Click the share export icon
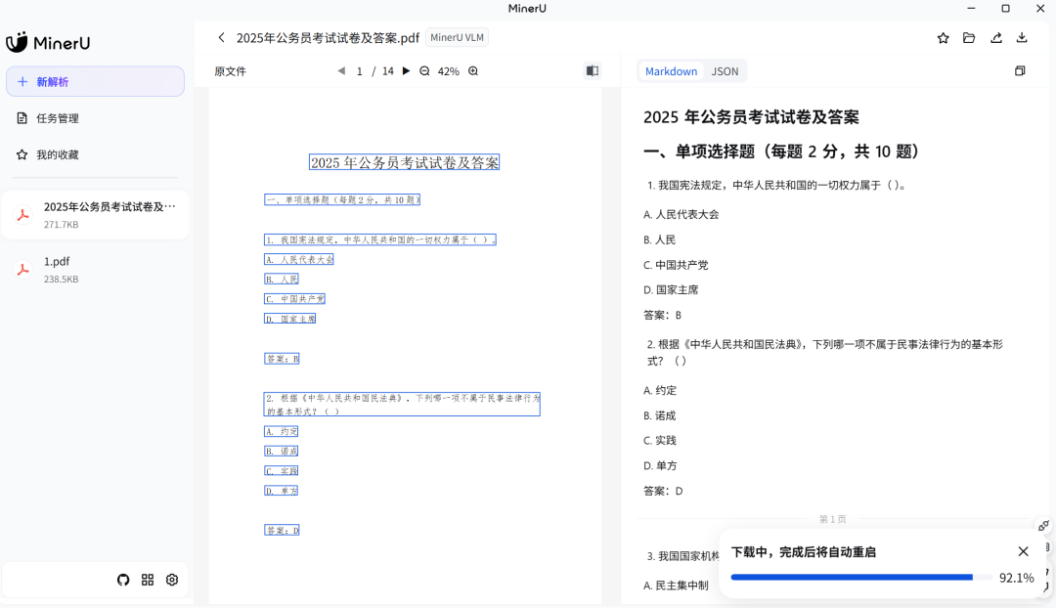Viewport: 1056px width, 608px height. (x=995, y=38)
